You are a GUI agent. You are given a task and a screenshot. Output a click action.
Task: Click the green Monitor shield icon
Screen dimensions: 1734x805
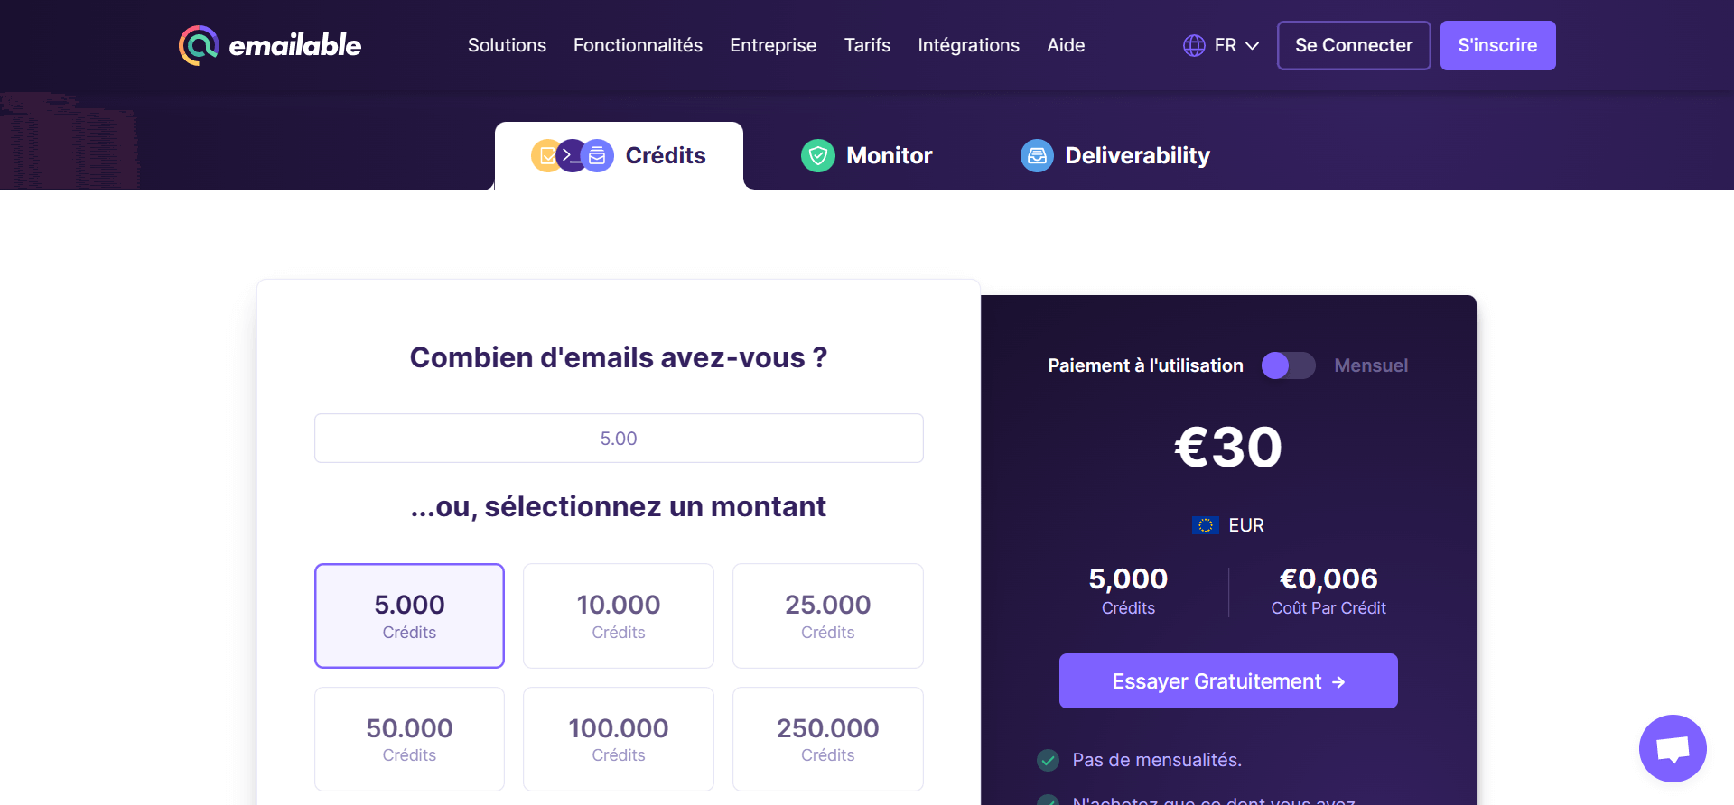[818, 156]
